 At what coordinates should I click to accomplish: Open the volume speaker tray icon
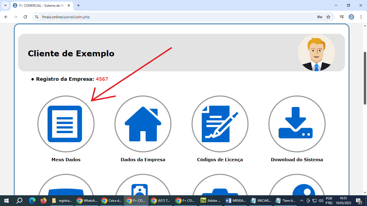pyautogui.click(x=321, y=201)
